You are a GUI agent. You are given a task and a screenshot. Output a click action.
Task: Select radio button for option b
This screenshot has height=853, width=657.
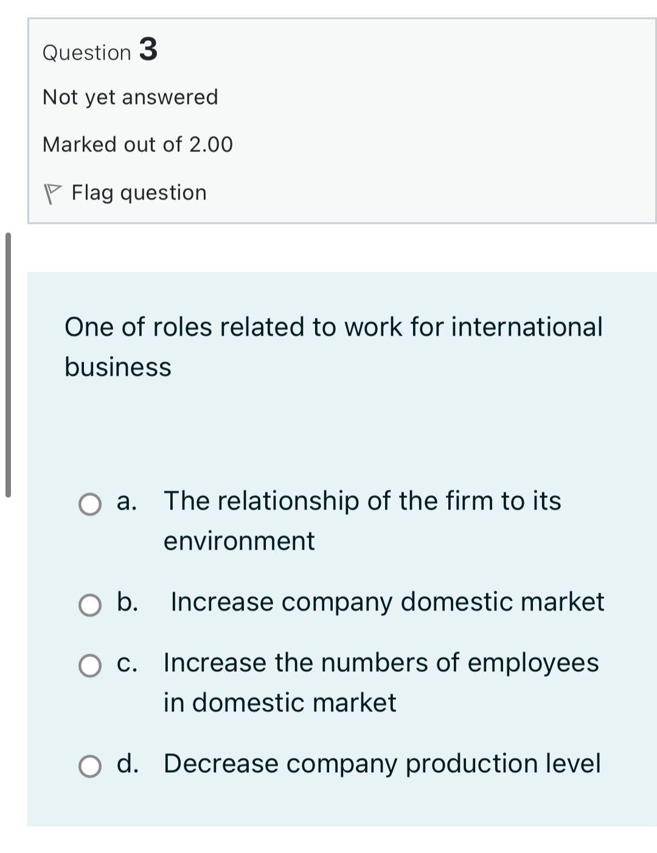90,604
